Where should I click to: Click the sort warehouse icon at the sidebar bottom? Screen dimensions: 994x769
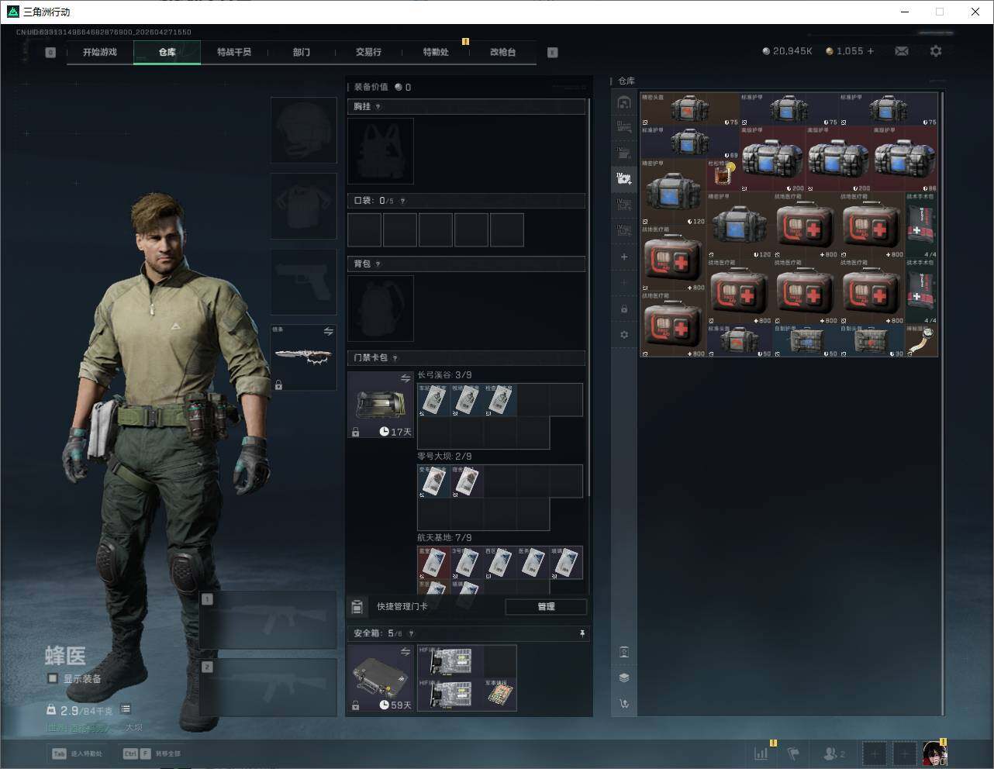pyautogui.click(x=624, y=704)
